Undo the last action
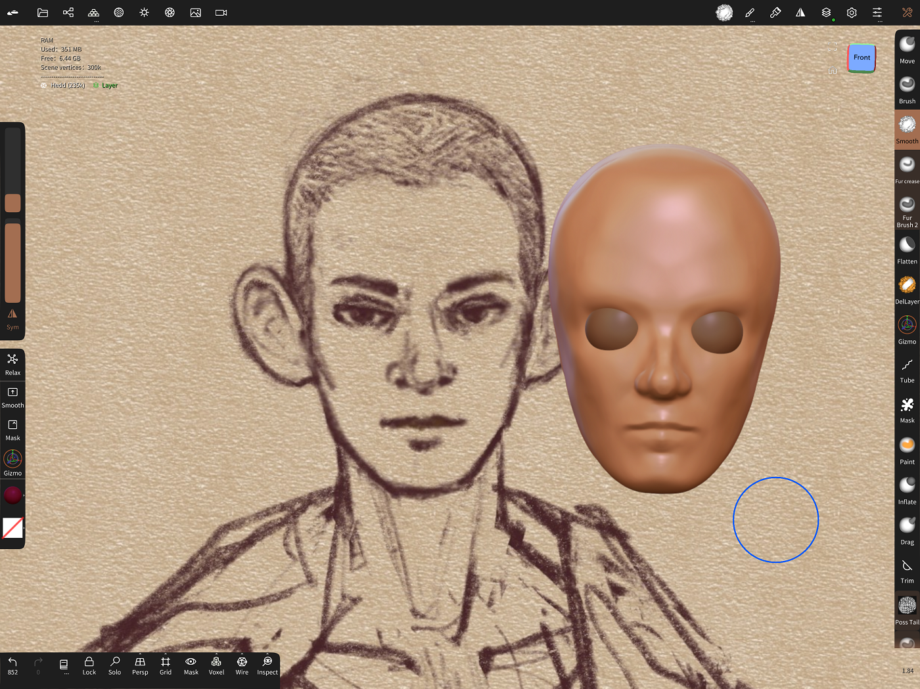 tap(12, 666)
